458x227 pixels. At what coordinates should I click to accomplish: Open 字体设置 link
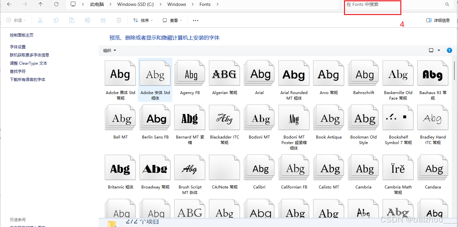click(x=18, y=47)
